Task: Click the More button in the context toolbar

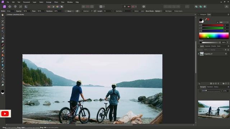Action: pyautogui.click(x=69, y=11)
